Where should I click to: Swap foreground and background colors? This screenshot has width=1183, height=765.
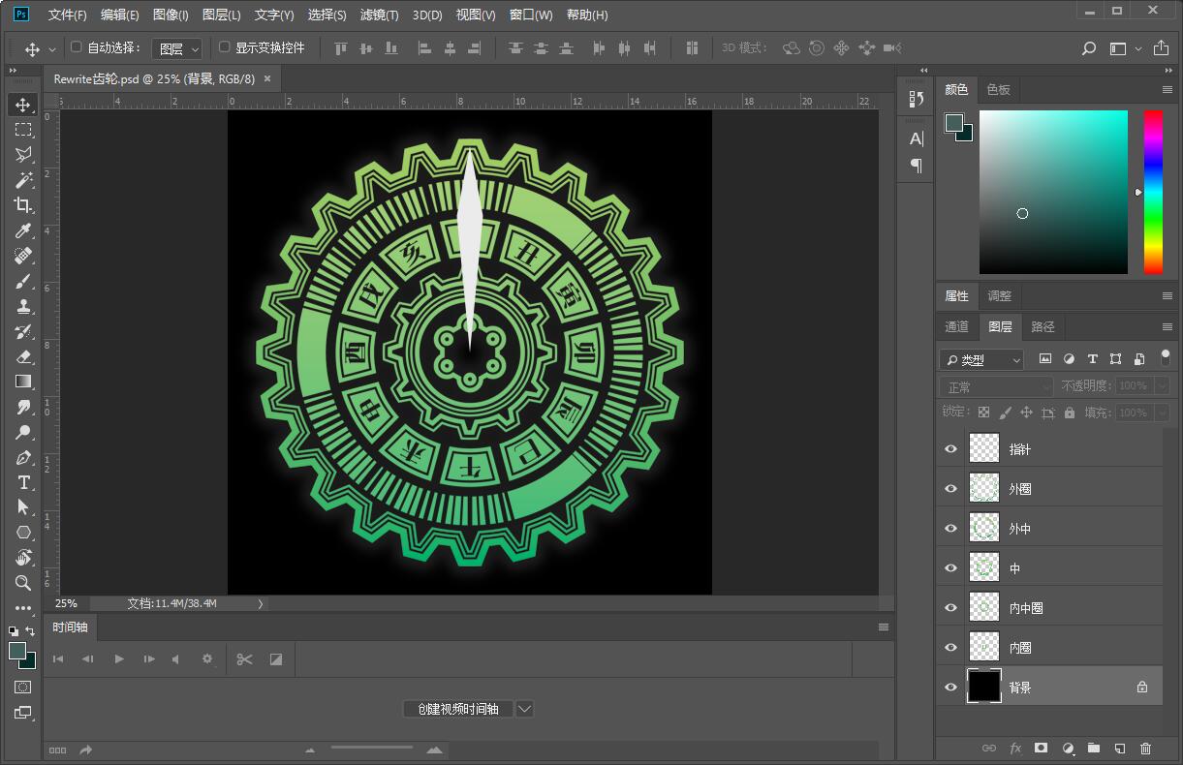30,631
